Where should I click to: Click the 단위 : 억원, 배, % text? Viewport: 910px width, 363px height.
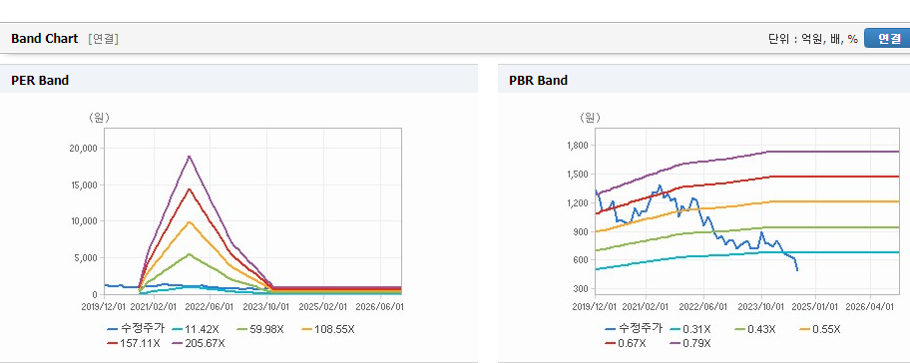tap(812, 39)
